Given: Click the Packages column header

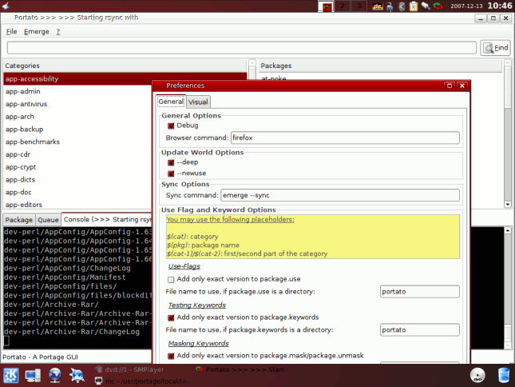Looking at the screenshot, I should [380, 66].
